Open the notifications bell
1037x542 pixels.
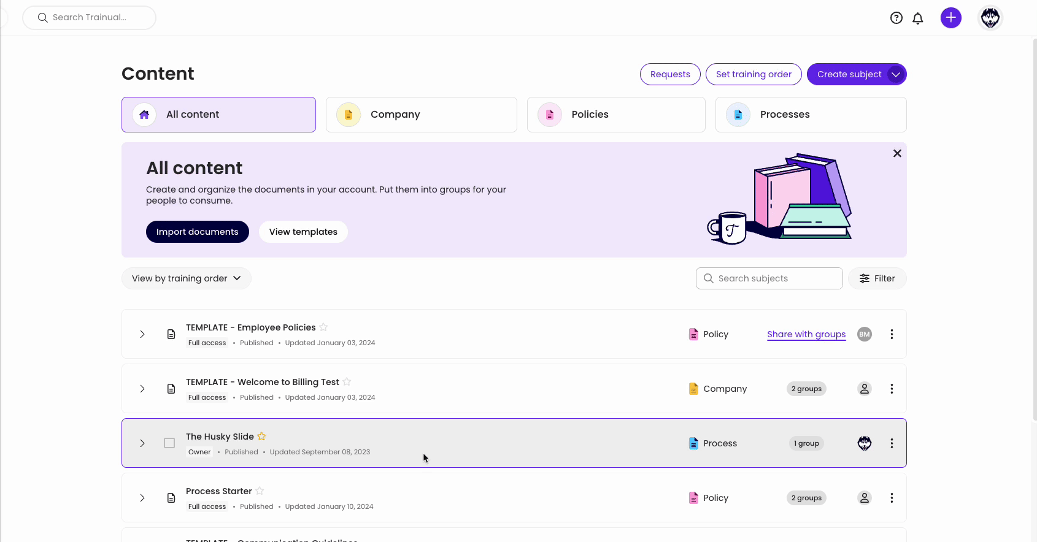pos(918,18)
